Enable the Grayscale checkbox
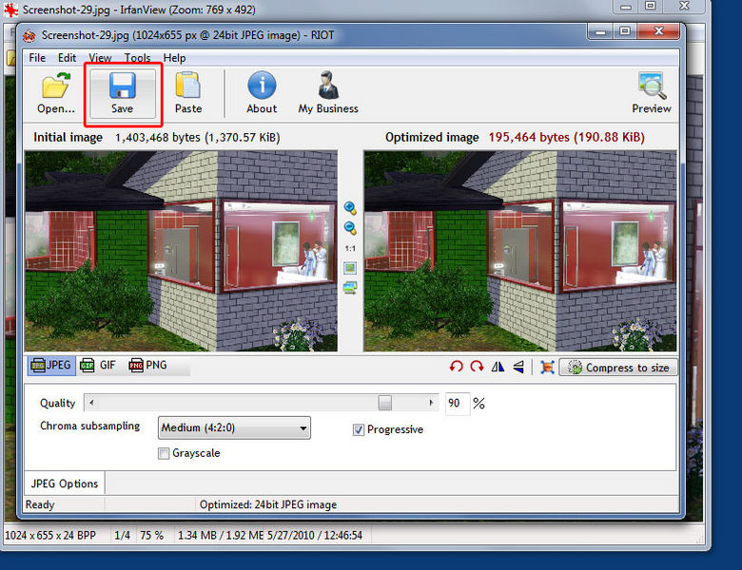 [164, 453]
